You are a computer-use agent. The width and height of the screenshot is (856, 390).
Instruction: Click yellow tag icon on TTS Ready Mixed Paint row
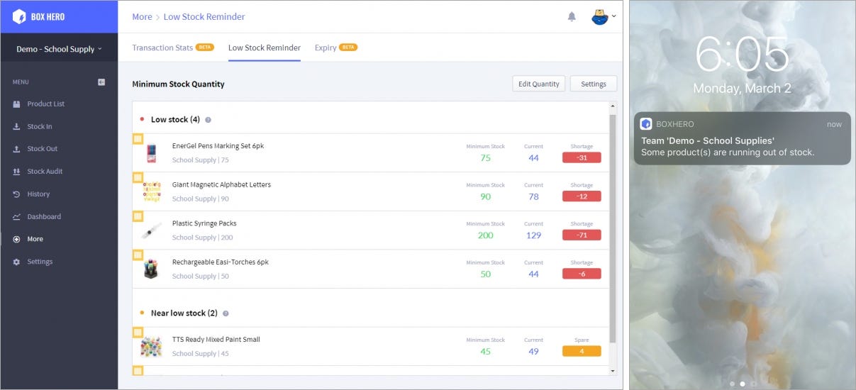pos(138,332)
